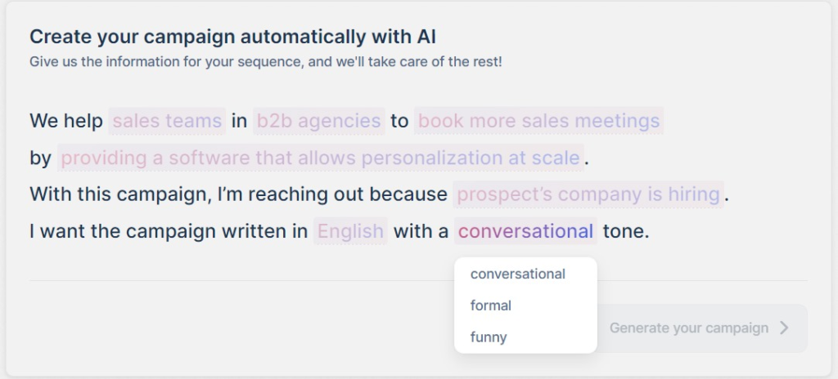Collapse the conversational tone dropdown
This screenshot has height=379, width=838.
pos(525,231)
